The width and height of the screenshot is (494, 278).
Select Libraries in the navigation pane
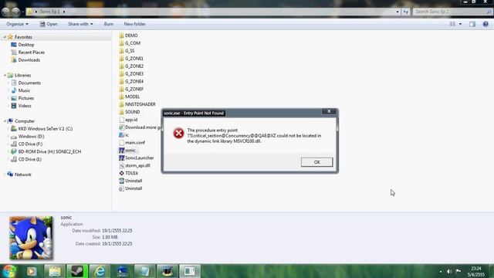click(22, 75)
